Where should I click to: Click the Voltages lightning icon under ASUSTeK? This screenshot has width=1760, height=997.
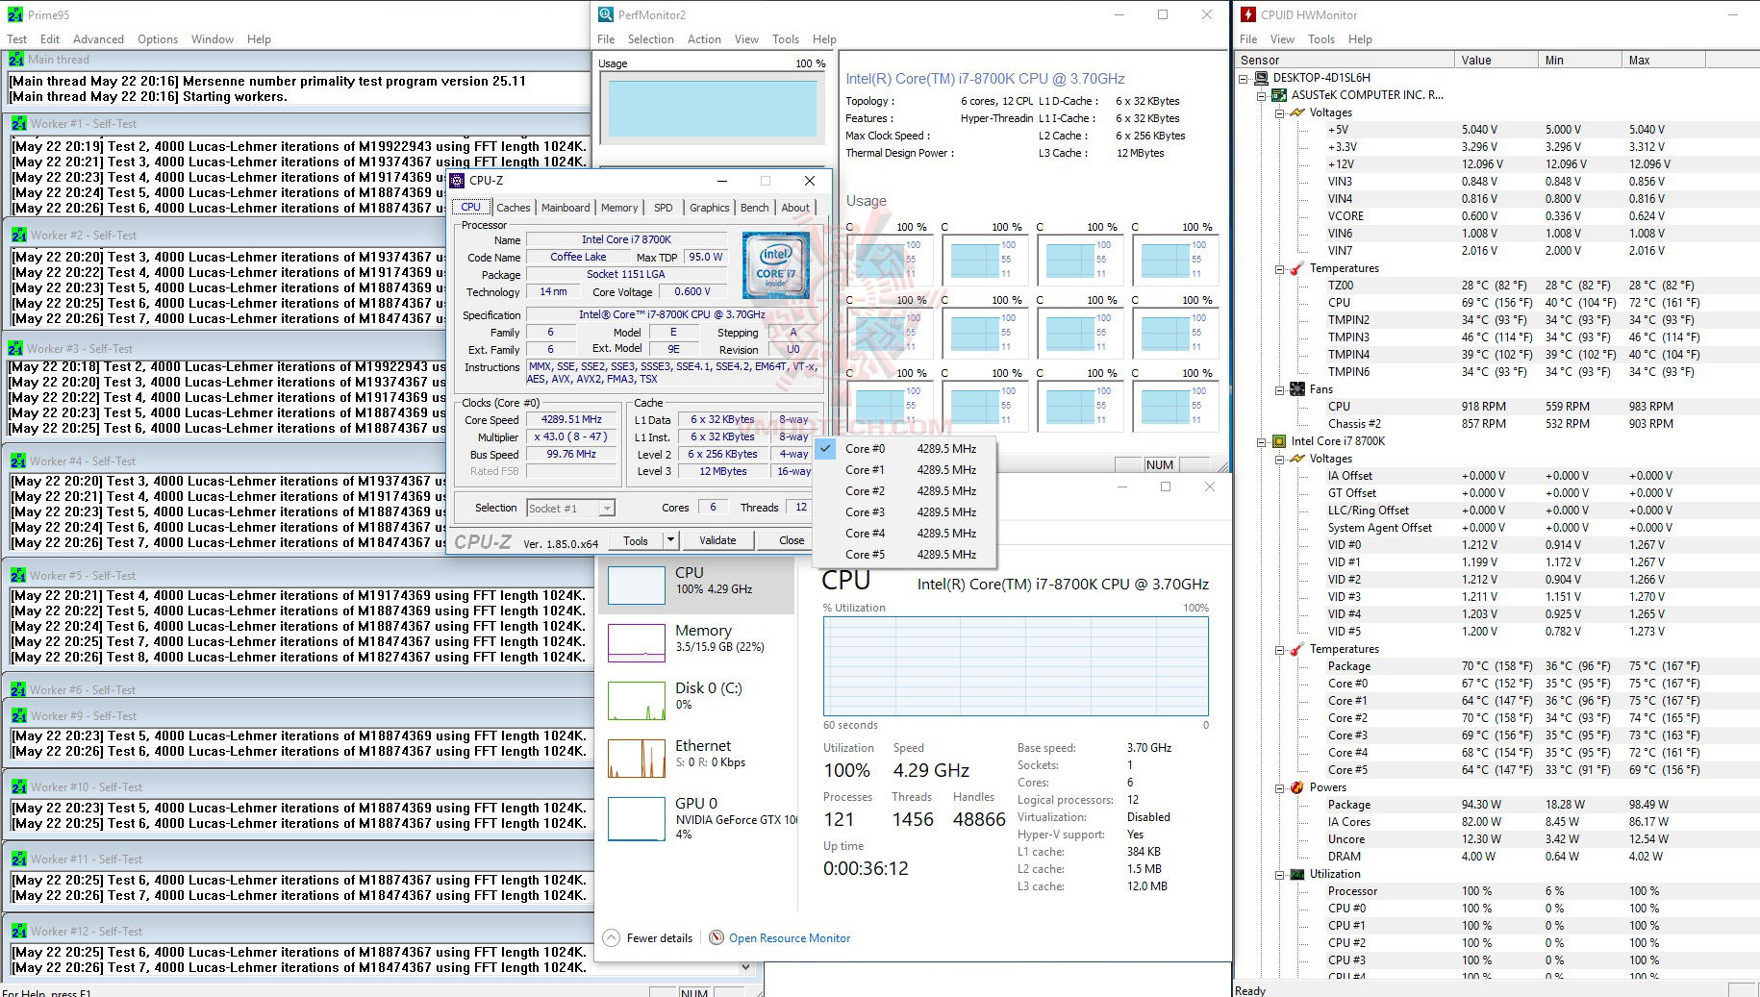coord(1297,112)
